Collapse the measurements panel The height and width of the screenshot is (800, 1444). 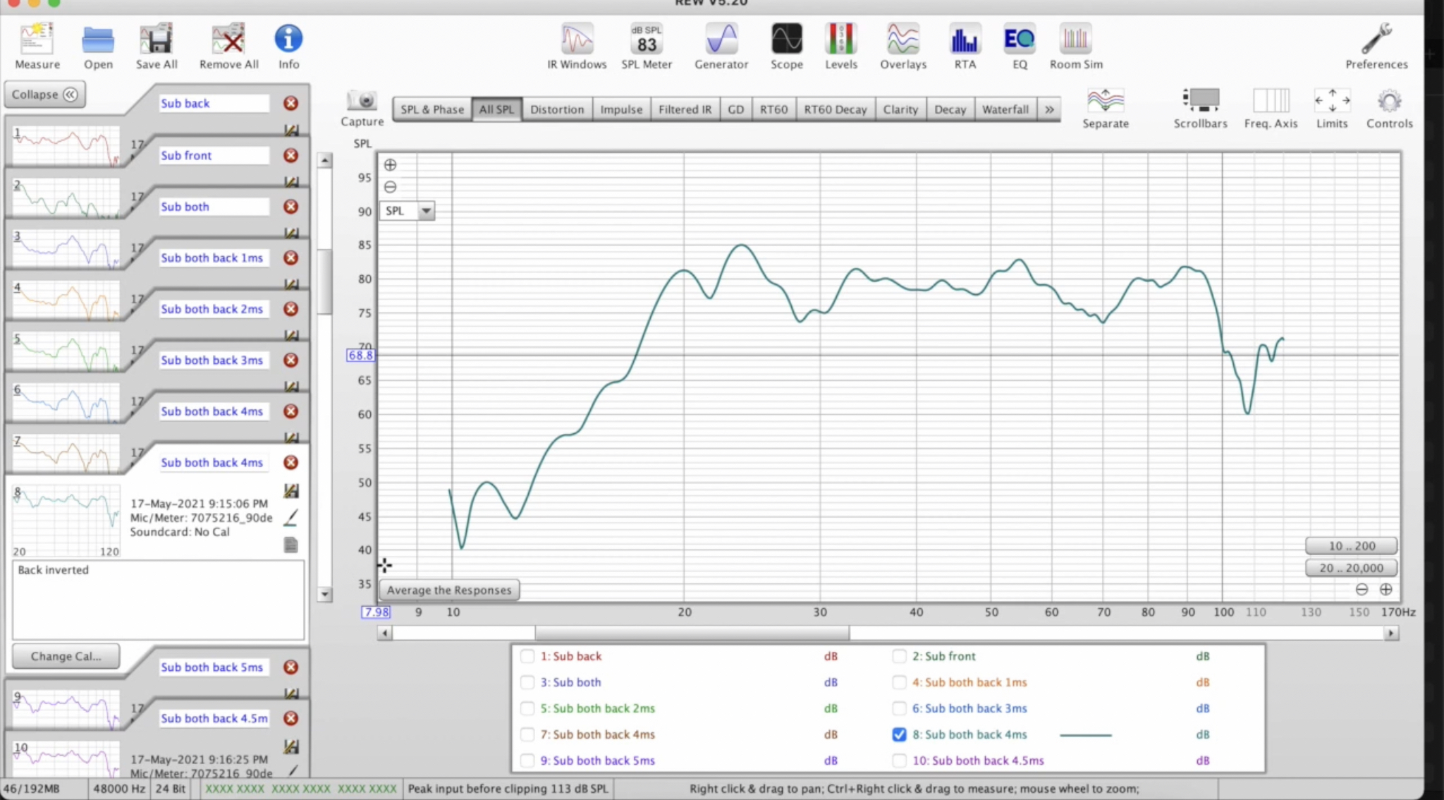(x=44, y=95)
